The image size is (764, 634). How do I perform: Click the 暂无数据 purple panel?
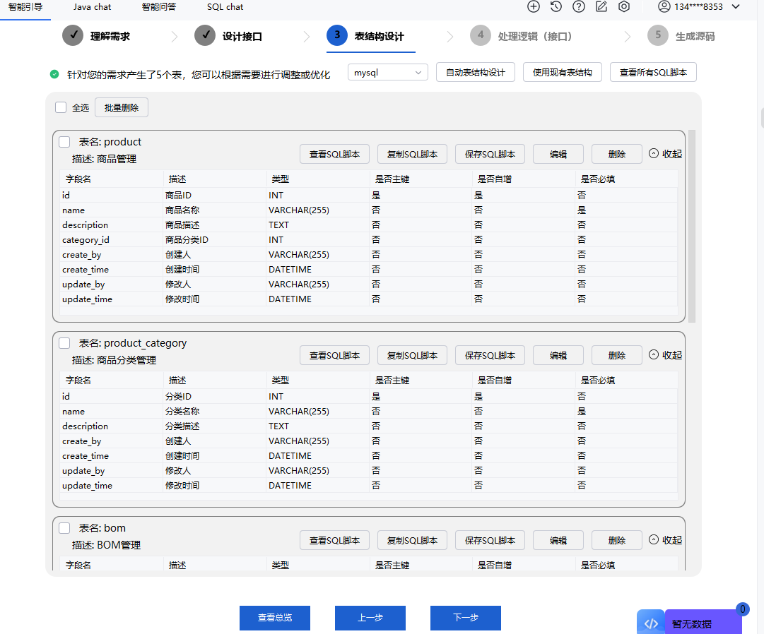point(703,623)
